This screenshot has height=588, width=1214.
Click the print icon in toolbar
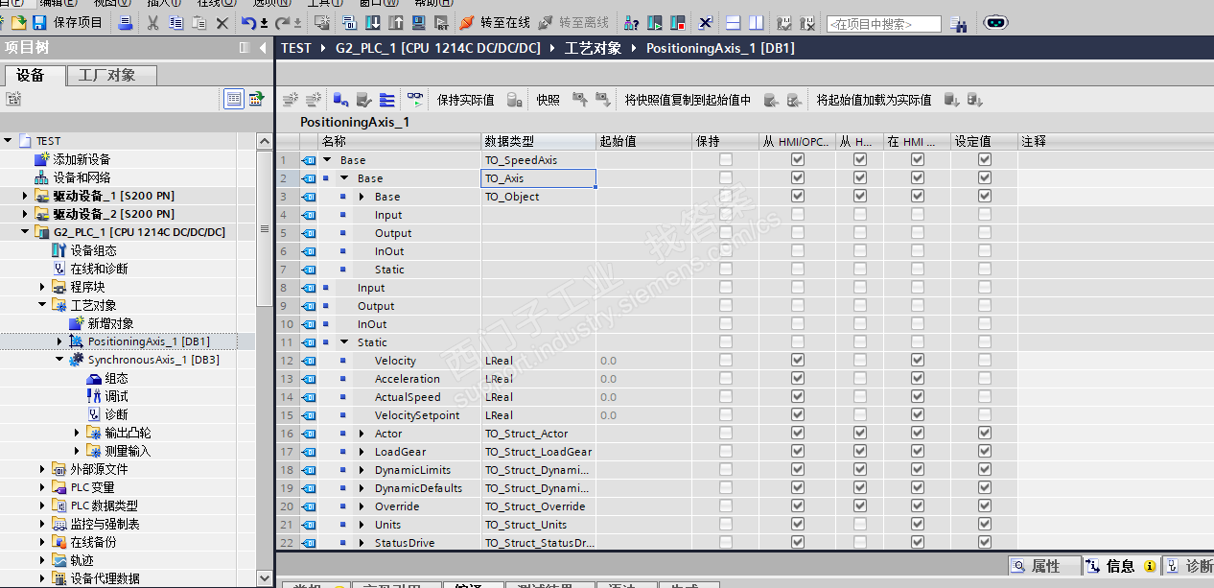pos(126,22)
